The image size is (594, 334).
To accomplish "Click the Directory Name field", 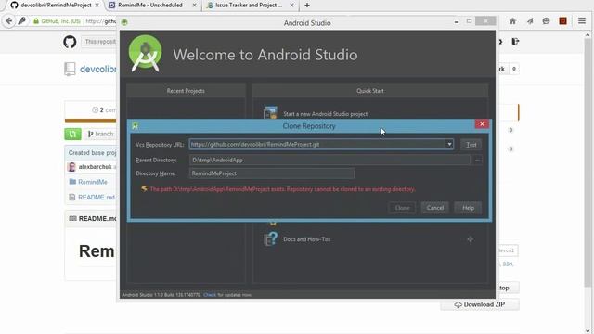I will coord(272,173).
